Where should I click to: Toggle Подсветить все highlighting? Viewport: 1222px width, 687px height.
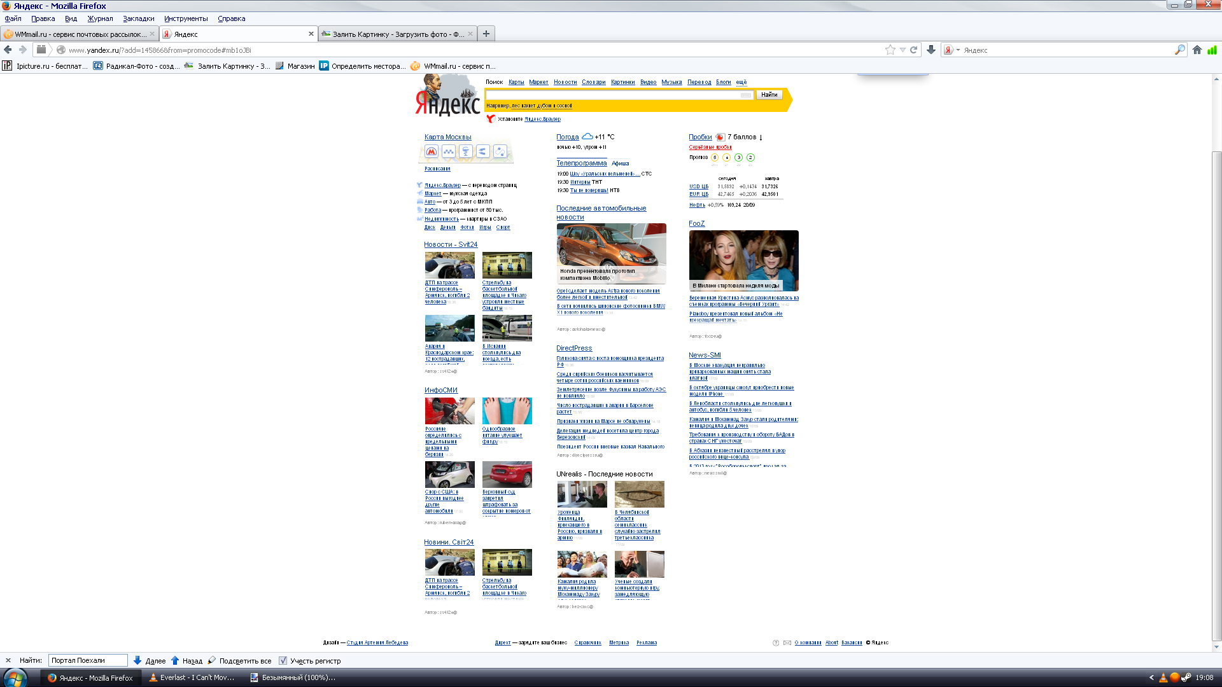(239, 660)
